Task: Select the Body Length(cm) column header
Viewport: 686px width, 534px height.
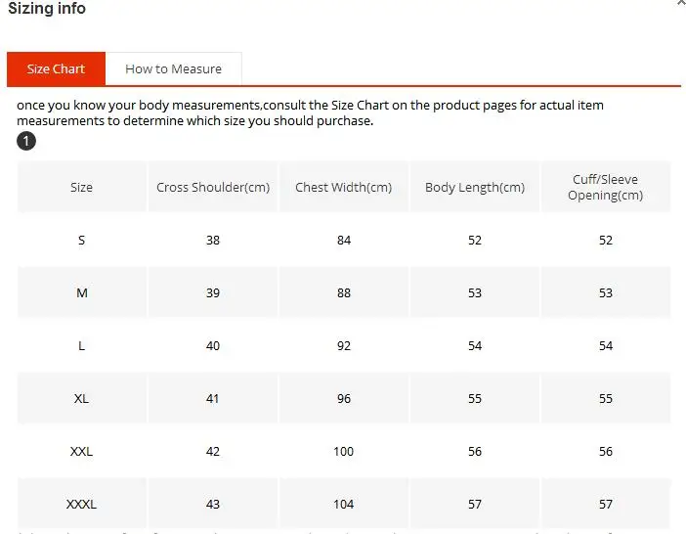Action: [475, 187]
